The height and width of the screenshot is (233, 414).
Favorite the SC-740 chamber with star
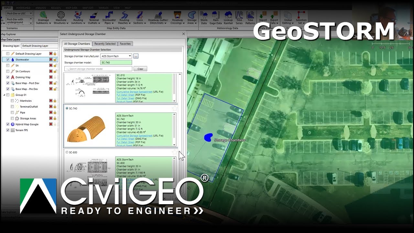pyautogui.click(x=175, y=108)
